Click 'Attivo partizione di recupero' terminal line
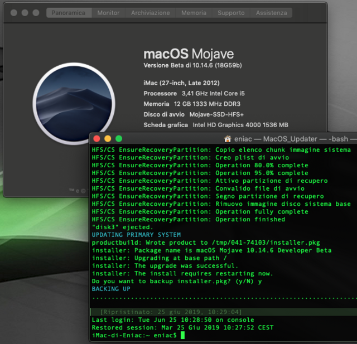357x344 pixels. 210,181
